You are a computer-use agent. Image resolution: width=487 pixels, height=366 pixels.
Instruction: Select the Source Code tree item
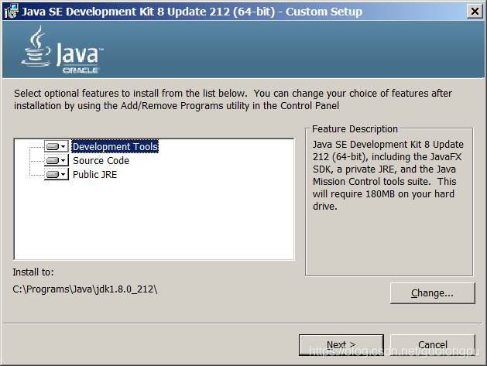click(x=101, y=160)
